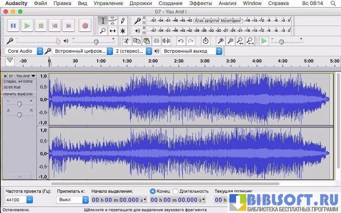Open the Core Audio host dropdown
The image size is (341, 213).
[x=24, y=51]
